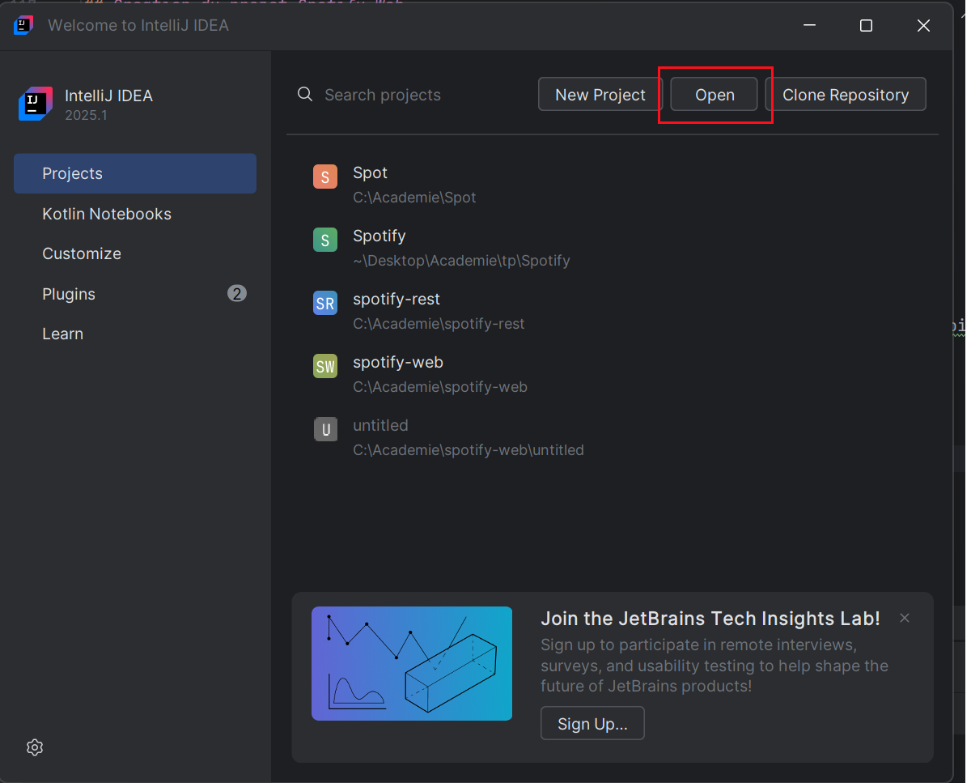Click the green Spotify project icon
This screenshot has height=783, width=971.
tap(324, 240)
